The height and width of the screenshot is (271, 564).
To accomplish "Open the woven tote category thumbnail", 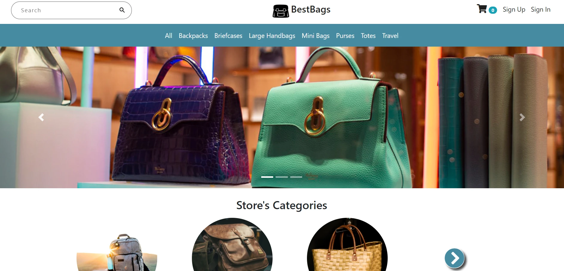I will click(347, 244).
